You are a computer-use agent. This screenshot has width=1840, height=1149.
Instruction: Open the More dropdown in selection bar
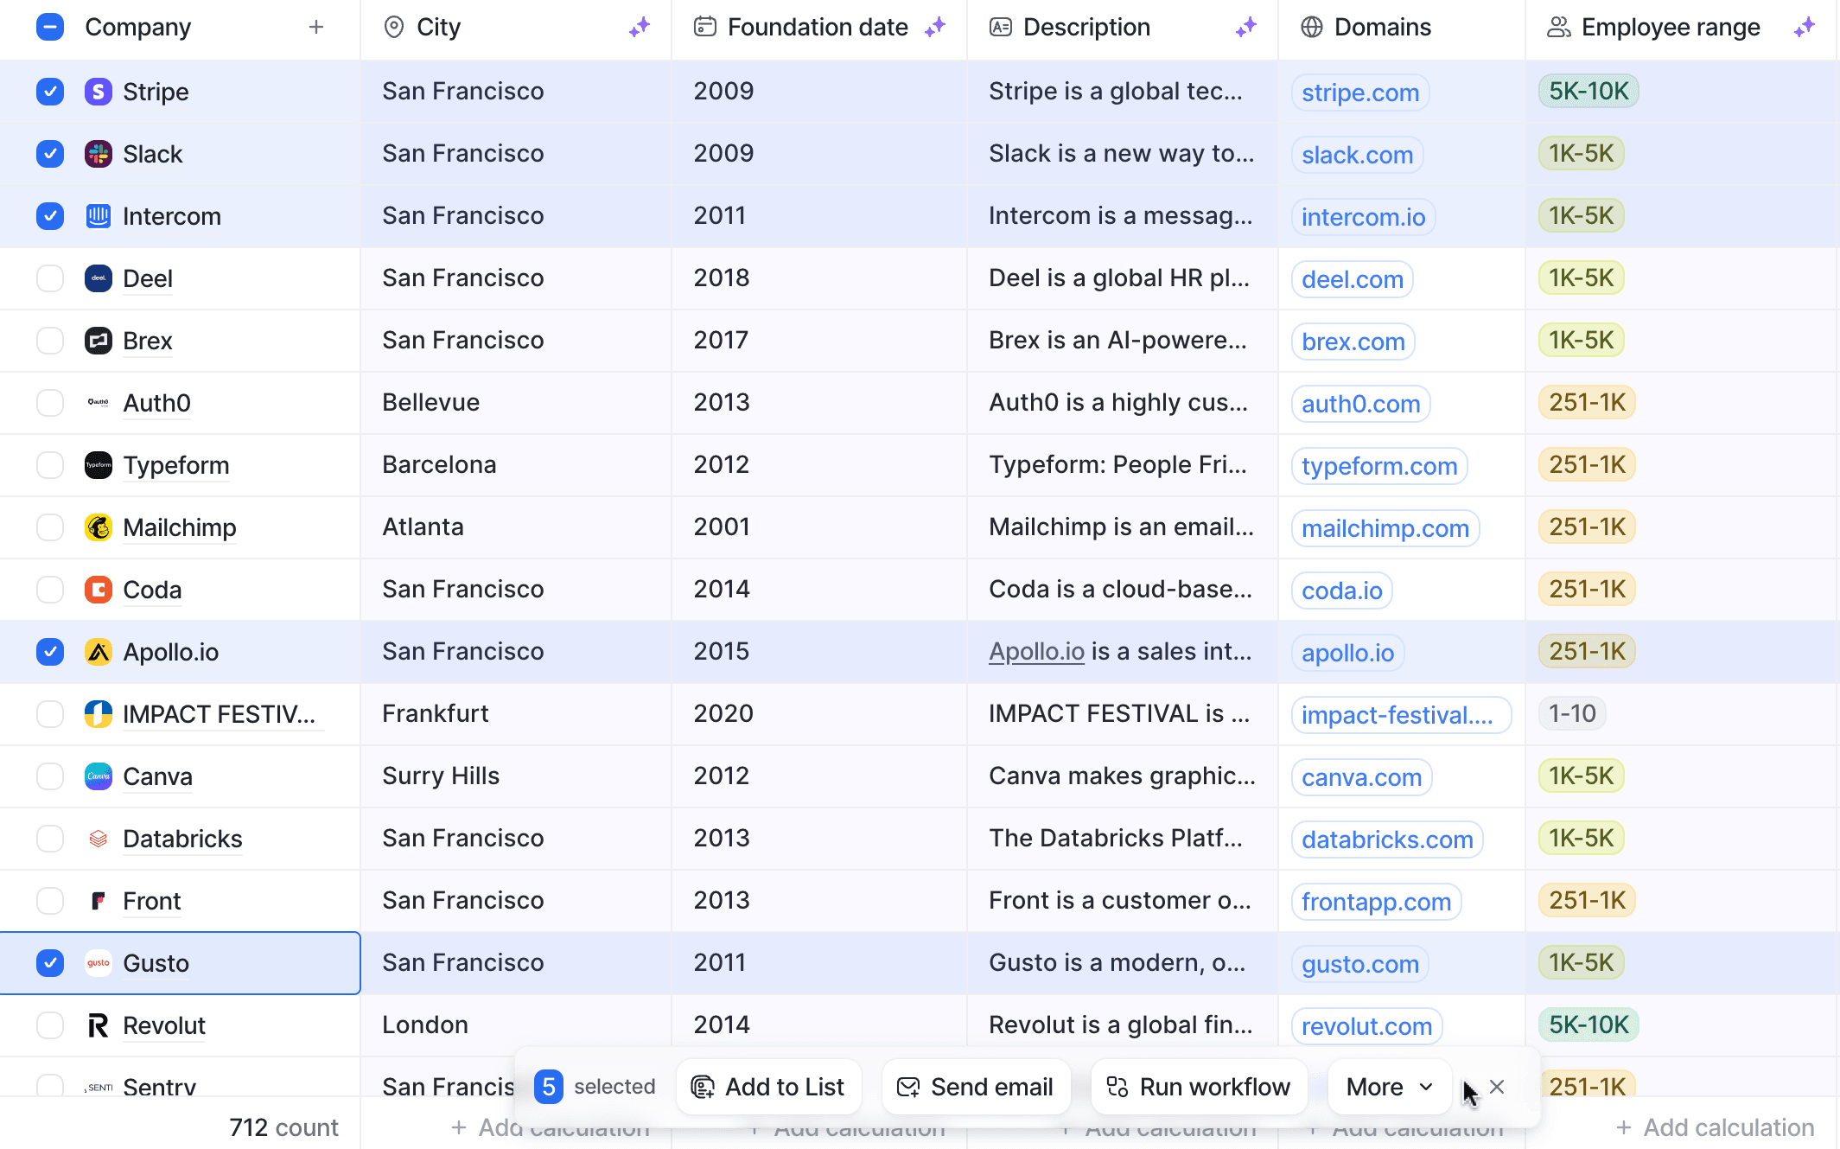pyautogui.click(x=1390, y=1087)
